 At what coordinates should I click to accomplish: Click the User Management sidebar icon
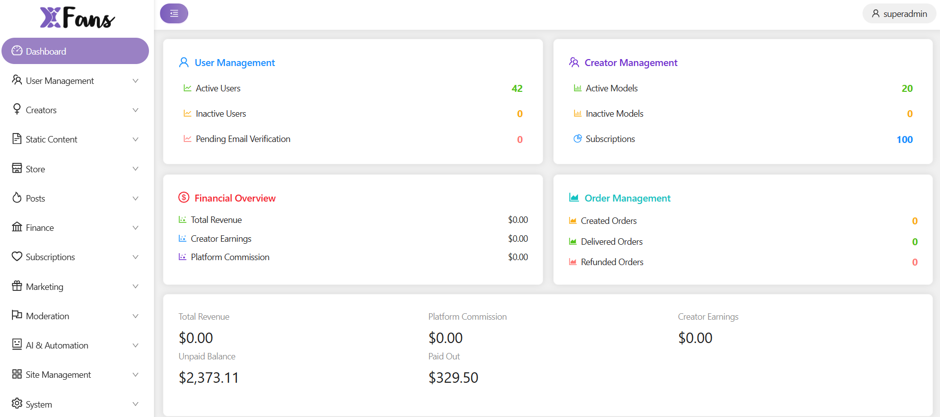point(17,80)
